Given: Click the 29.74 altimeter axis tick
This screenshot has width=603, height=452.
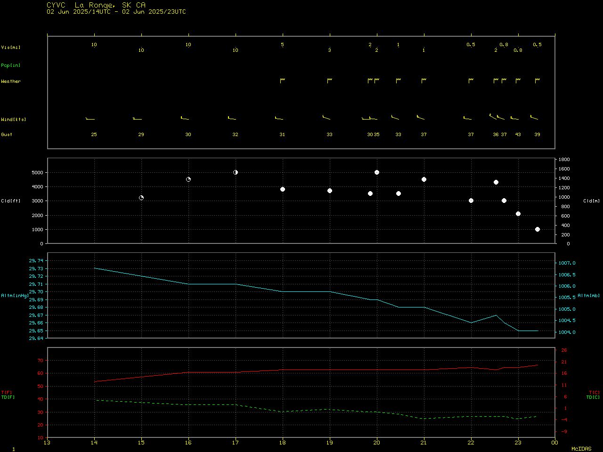Looking at the screenshot, I should [36, 261].
